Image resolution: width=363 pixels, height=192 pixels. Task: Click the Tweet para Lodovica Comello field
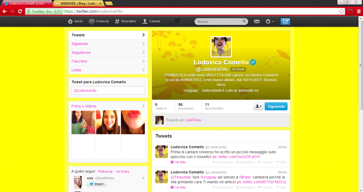[x=108, y=90]
